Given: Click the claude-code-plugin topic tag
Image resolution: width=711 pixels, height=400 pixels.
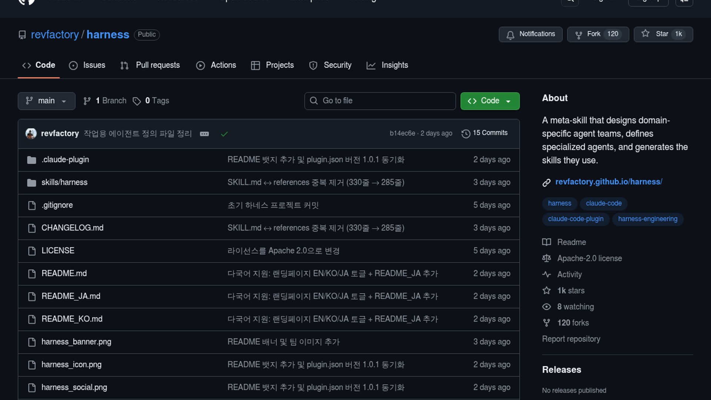Looking at the screenshot, I should coord(575,219).
